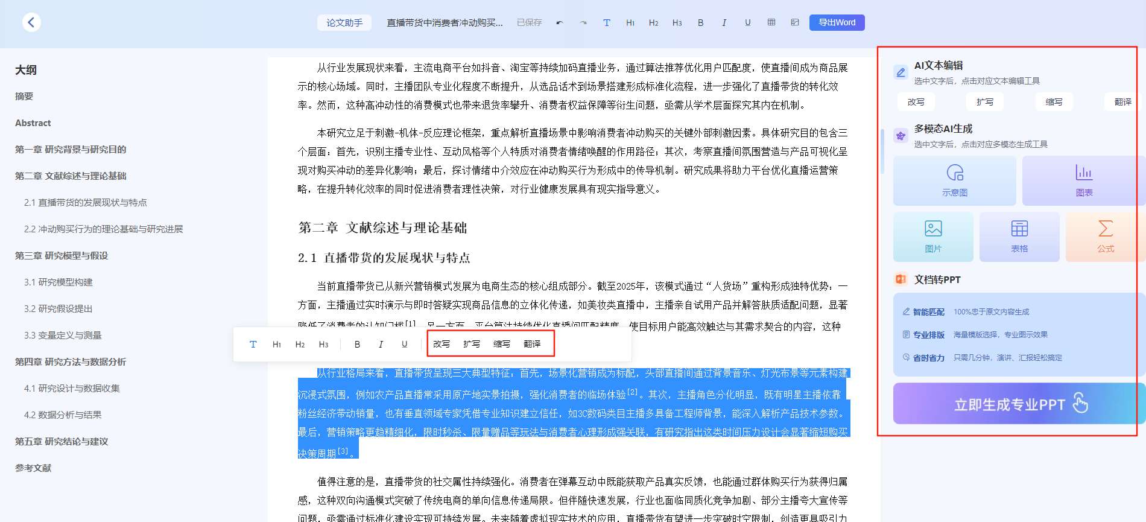The image size is (1146, 522).
Task: Apply H3 from the floating toolbar
Action: pyautogui.click(x=324, y=344)
